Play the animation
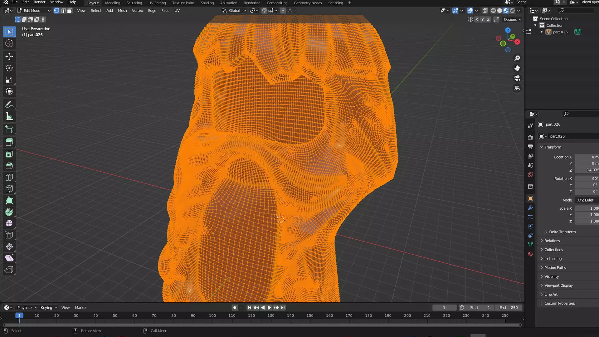This screenshot has width=599, height=337. (269, 308)
